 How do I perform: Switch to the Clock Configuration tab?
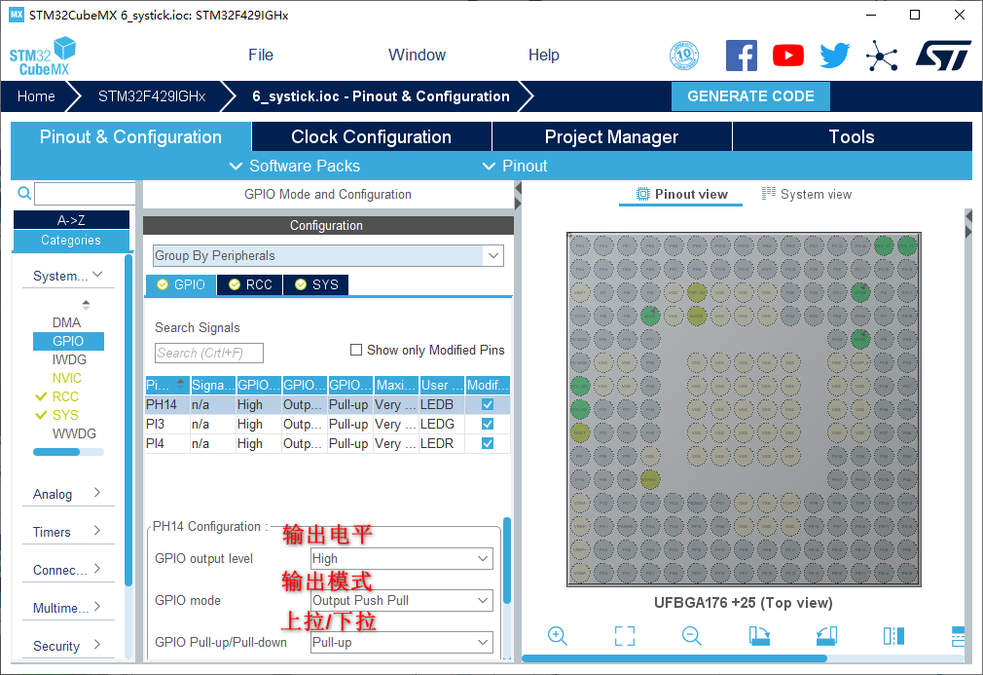[x=371, y=137]
